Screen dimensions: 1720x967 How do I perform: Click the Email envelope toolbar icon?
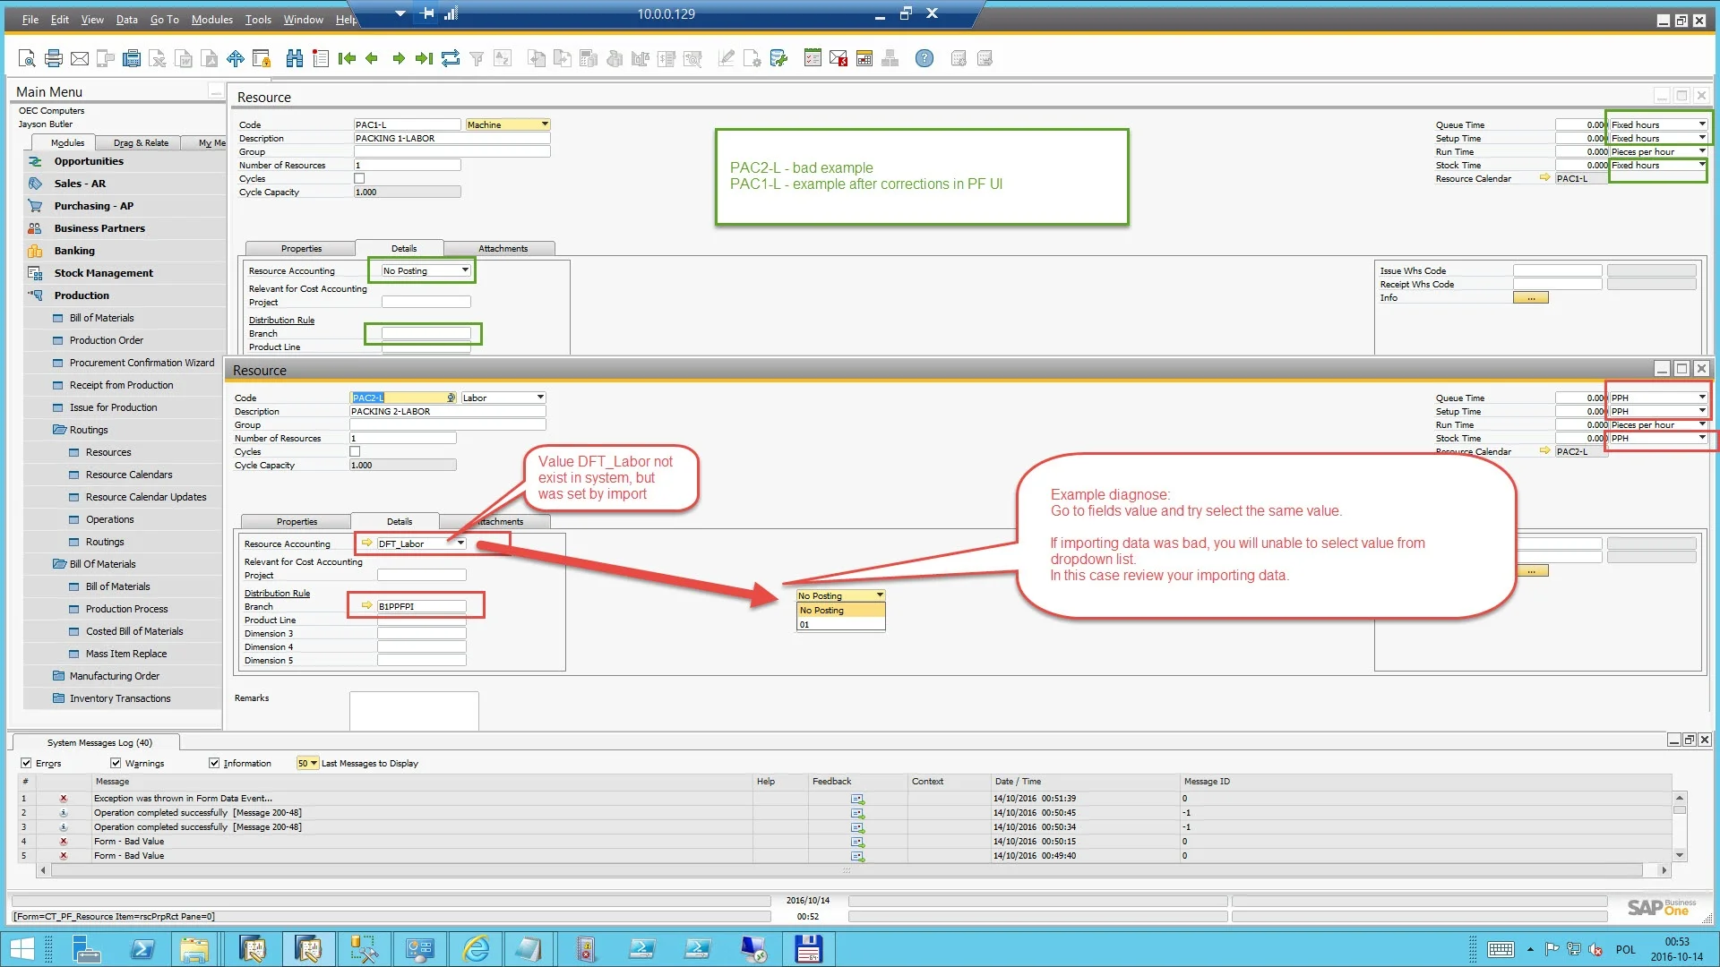80,59
